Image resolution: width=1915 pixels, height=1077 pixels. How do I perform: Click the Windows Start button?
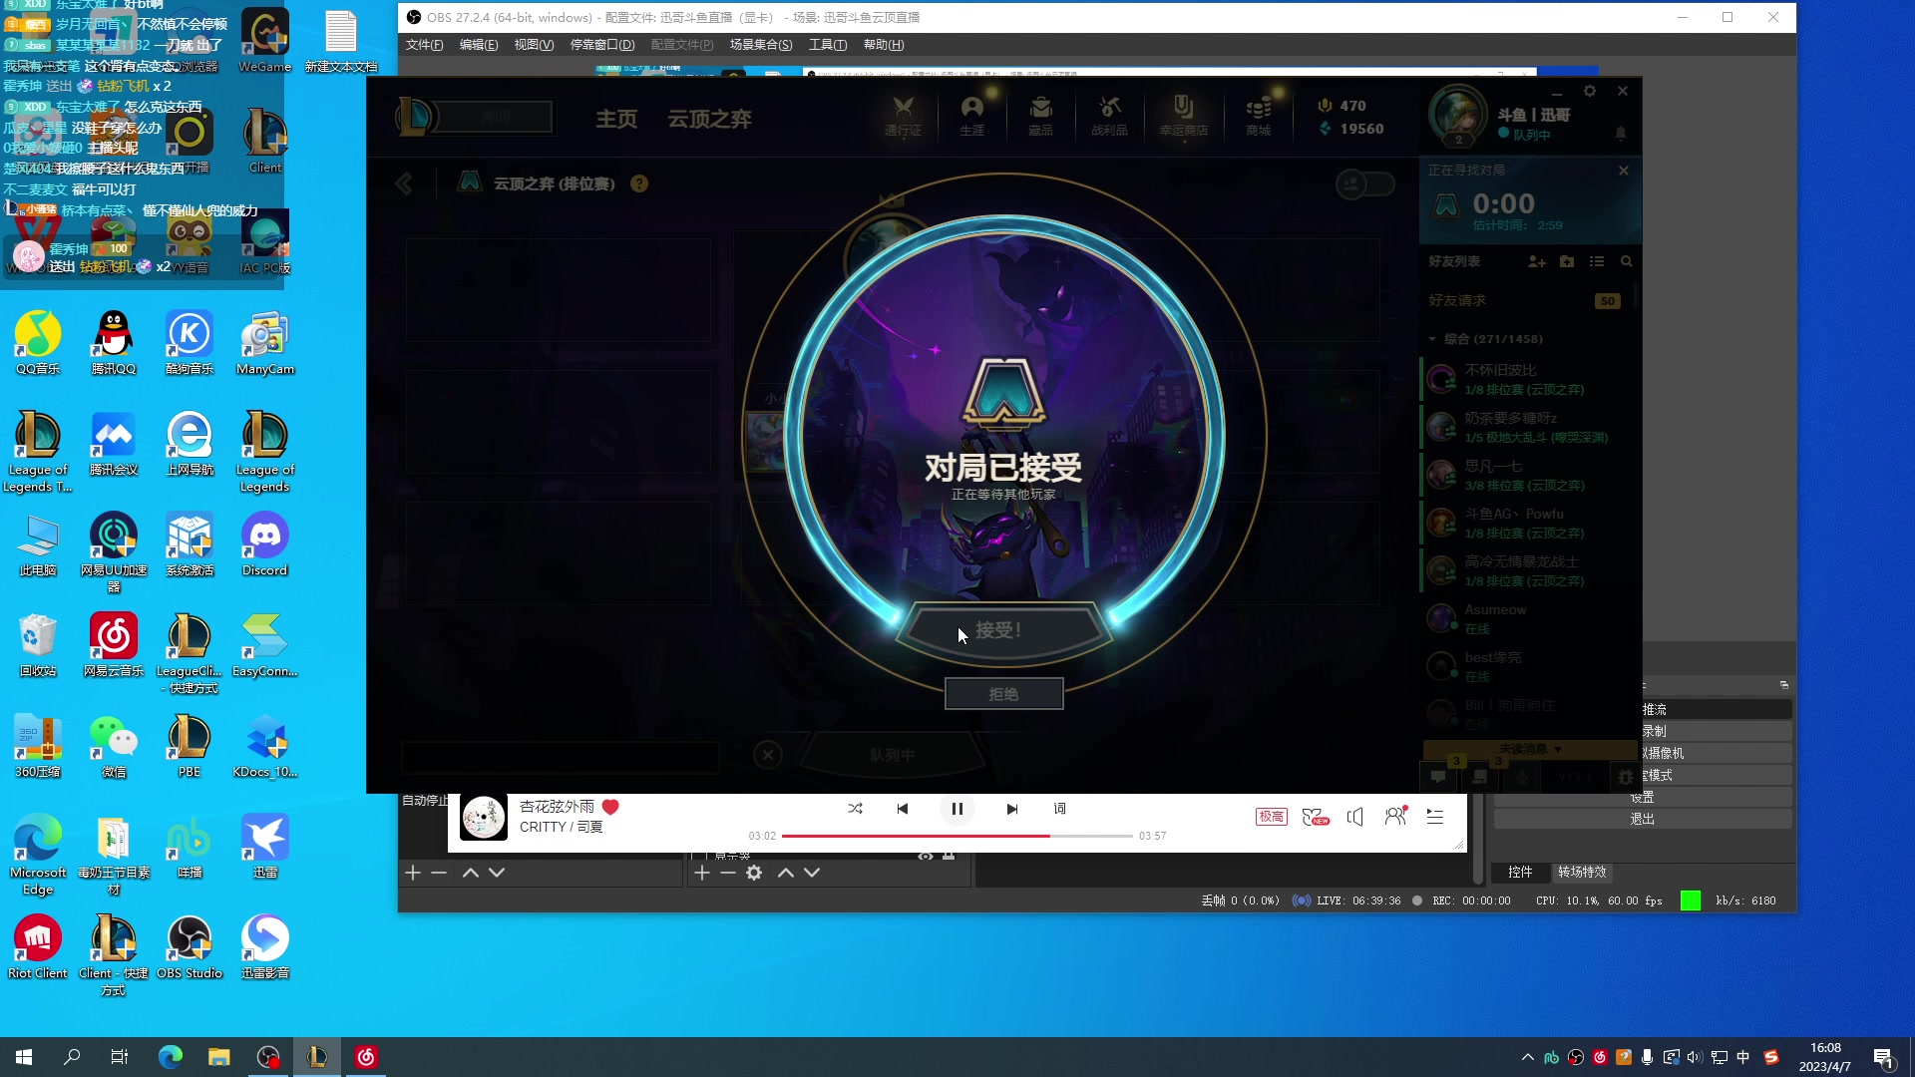[x=24, y=1057]
